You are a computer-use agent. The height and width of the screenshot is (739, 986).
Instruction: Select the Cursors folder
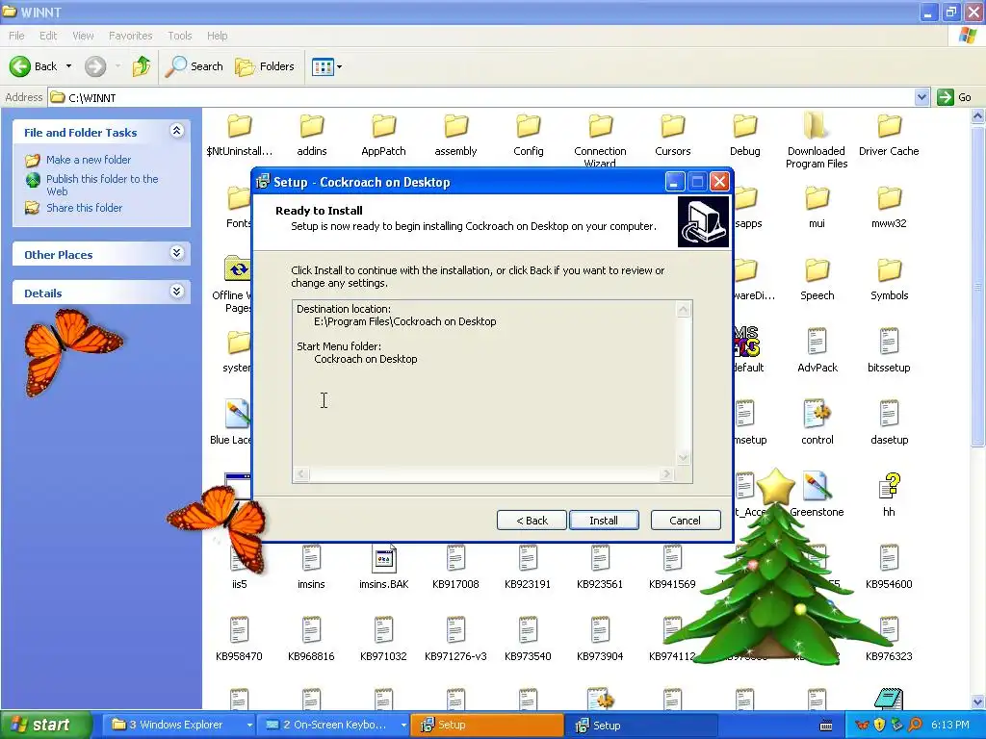click(x=672, y=135)
